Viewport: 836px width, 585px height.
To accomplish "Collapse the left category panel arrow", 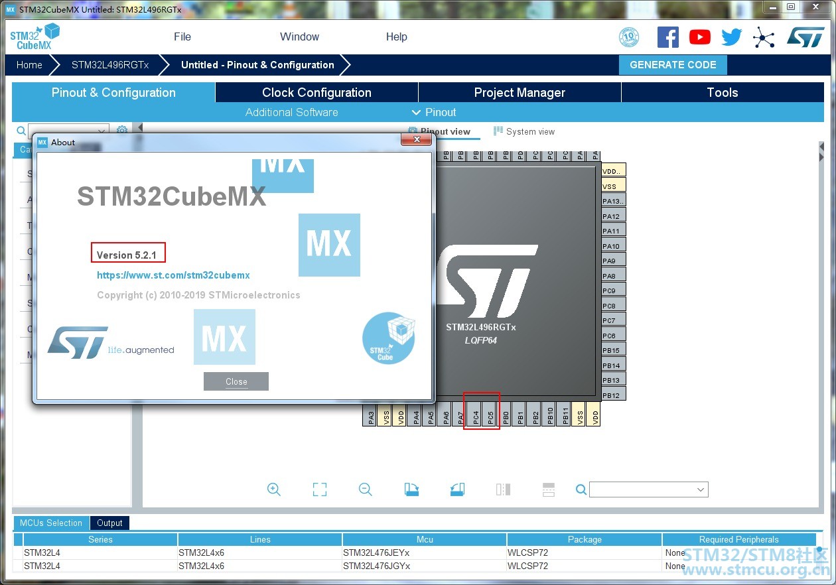I will pyautogui.click(x=140, y=127).
